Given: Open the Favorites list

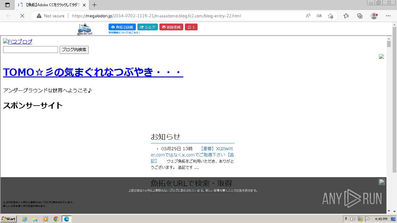Looking at the screenshot, I should (x=346, y=16).
